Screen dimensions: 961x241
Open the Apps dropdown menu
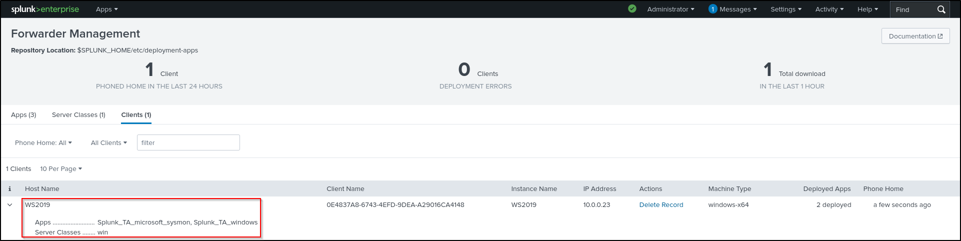pos(107,9)
